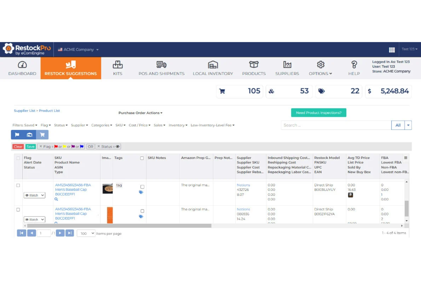Click the apps grid icon near Test 123
This screenshot has height=281, width=421.
(392, 50)
